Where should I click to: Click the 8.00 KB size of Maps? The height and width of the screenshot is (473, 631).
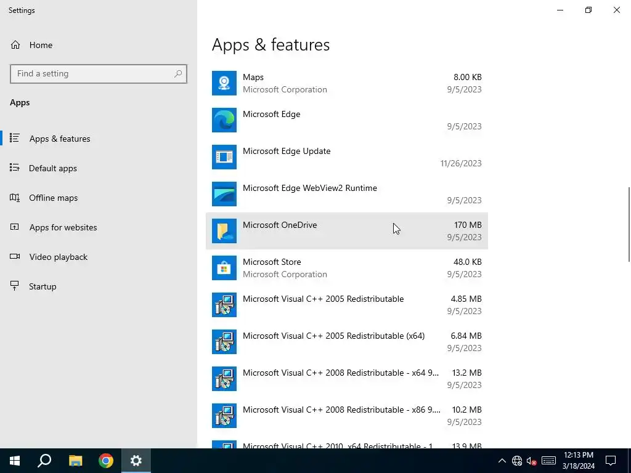pyautogui.click(x=467, y=77)
